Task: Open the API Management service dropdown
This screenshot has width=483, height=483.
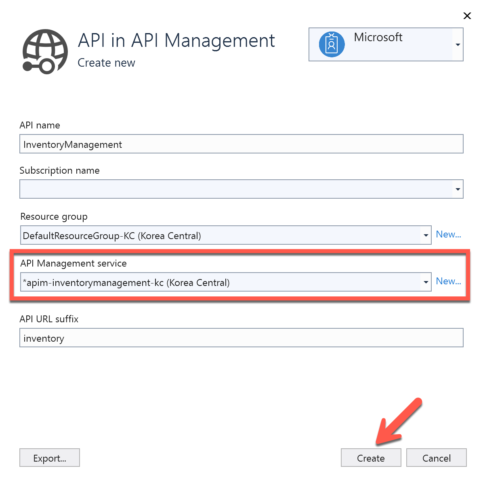Action: pyautogui.click(x=426, y=281)
